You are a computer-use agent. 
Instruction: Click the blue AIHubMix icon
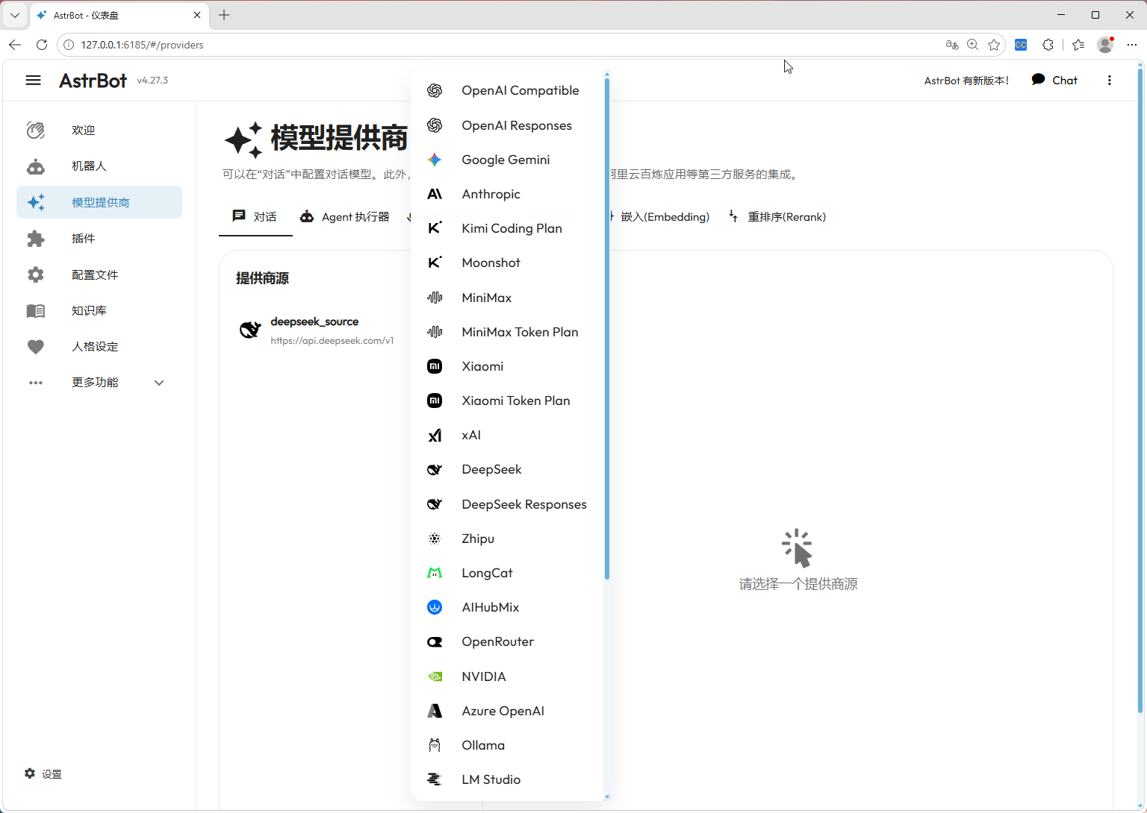coord(435,607)
